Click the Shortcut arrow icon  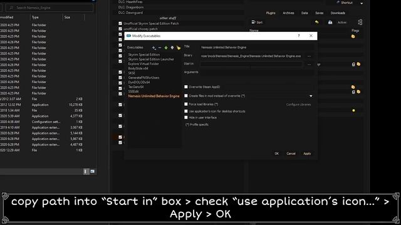point(338,2)
